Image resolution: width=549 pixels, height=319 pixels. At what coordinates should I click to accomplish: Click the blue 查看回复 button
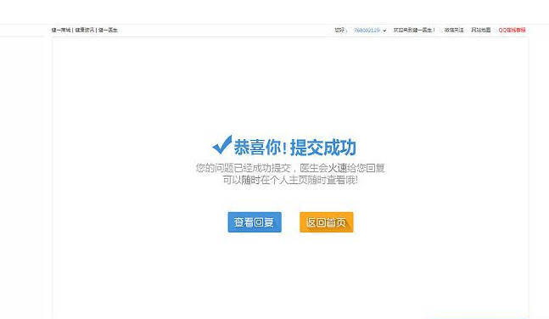tap(255, 222)
